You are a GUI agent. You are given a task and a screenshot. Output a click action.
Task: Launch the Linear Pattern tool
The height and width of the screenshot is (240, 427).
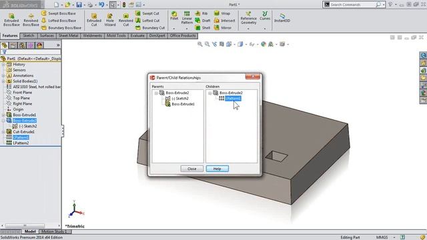pos(187,18)
